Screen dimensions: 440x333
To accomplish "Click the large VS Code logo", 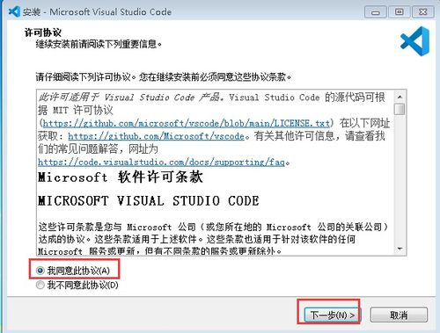I will click(415, 41).
